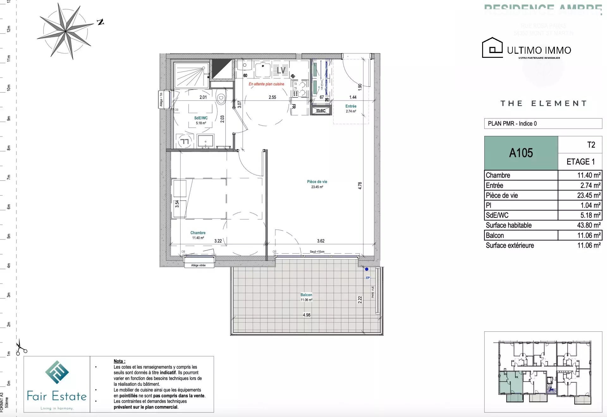The image size is (607, 417).
Task: Click the LL washing machine symbol
Action: (185, 141)
